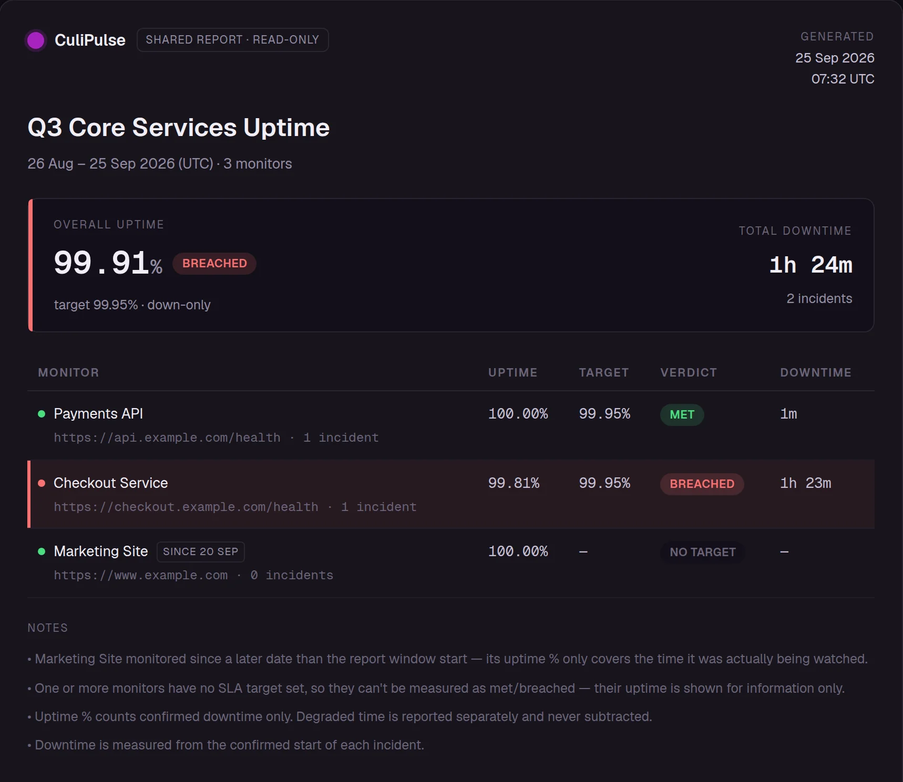Click the NOTES section heading
903x782 pixels.
coord(47,628)
